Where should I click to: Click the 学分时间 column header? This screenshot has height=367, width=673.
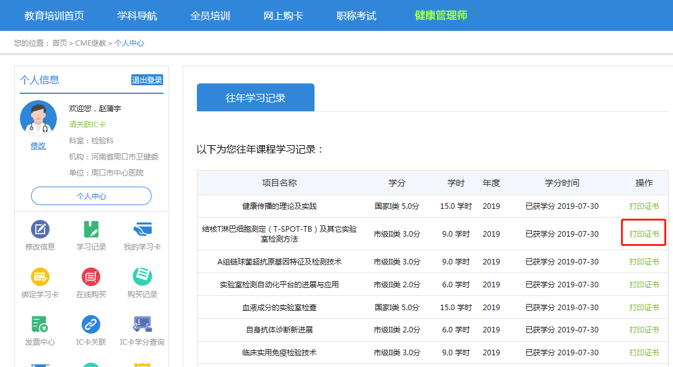point(562,183)
